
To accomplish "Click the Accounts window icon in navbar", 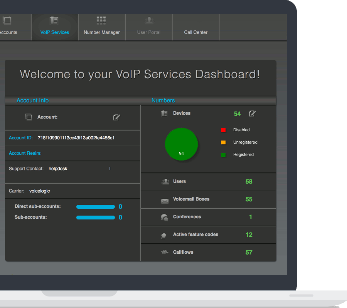I will click(x=7, y=20).
